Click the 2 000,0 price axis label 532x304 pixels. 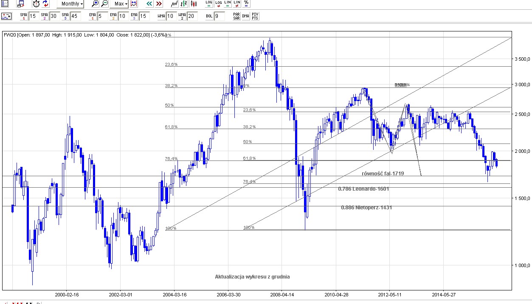(522, 151)
